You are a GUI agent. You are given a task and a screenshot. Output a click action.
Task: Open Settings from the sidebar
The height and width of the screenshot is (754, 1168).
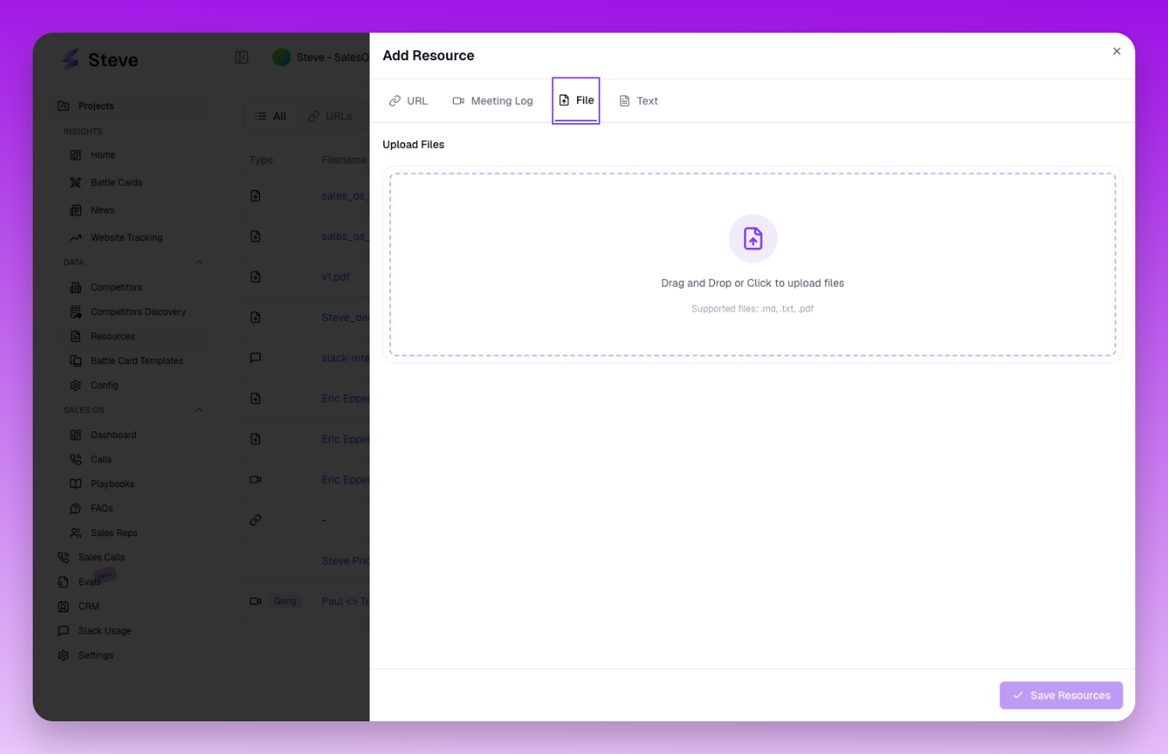coord(96,655)
